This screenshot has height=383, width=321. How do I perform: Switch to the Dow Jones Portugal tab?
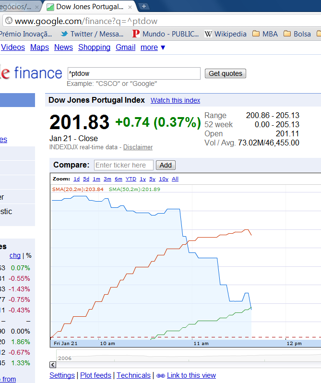[89, 7]
